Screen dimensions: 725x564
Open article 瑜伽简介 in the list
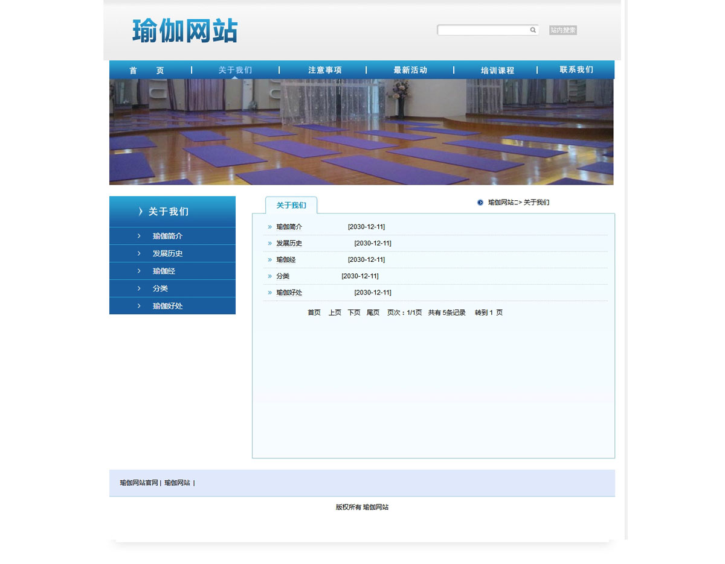[289, 227]
